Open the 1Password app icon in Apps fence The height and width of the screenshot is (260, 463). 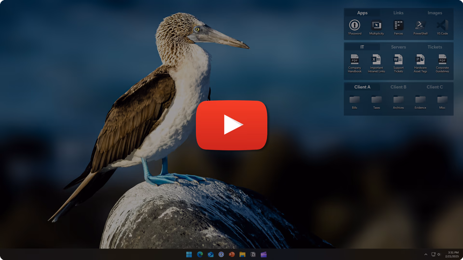click(354, 27)
